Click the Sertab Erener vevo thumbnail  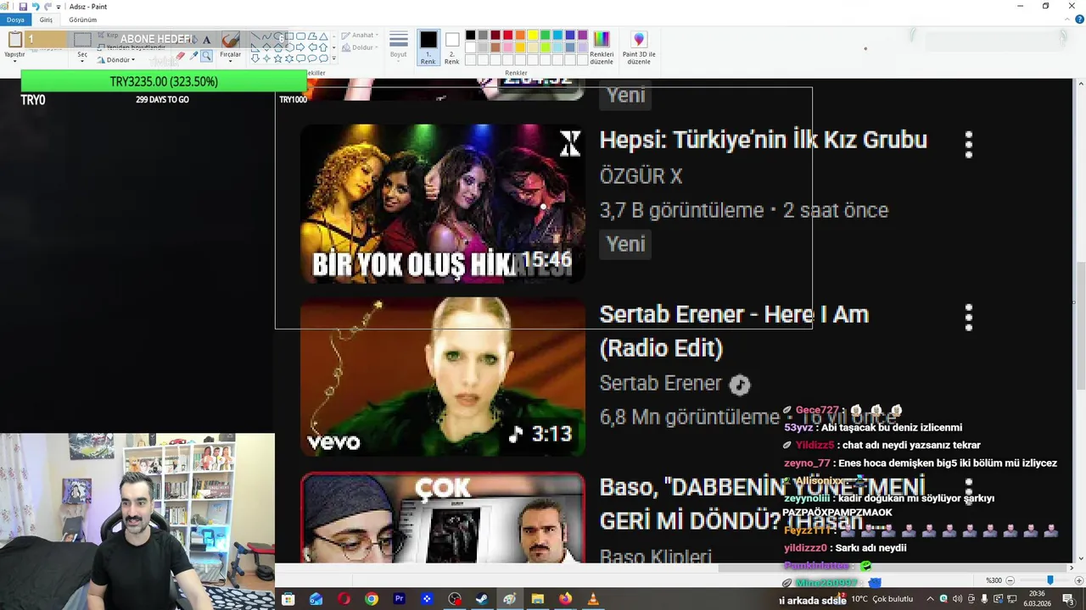point(442,377)
